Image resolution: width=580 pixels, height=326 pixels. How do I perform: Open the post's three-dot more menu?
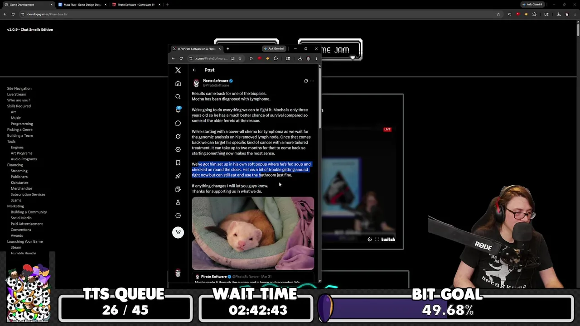(x=312, y=81)
